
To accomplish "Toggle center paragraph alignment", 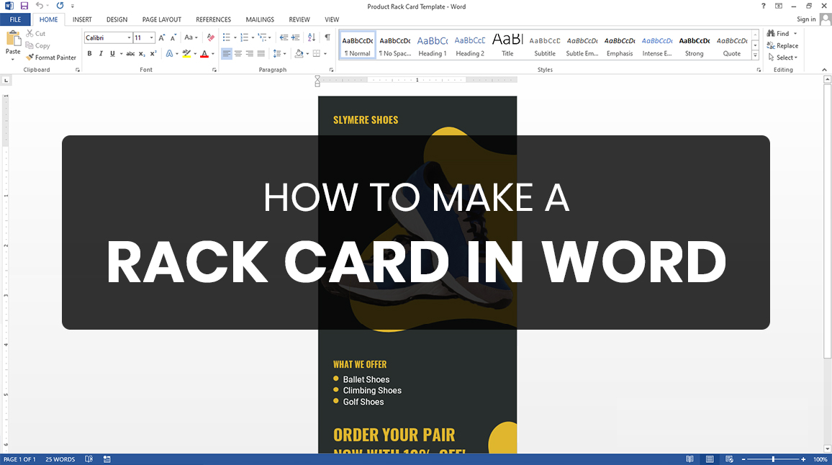I will coord(238,53).
